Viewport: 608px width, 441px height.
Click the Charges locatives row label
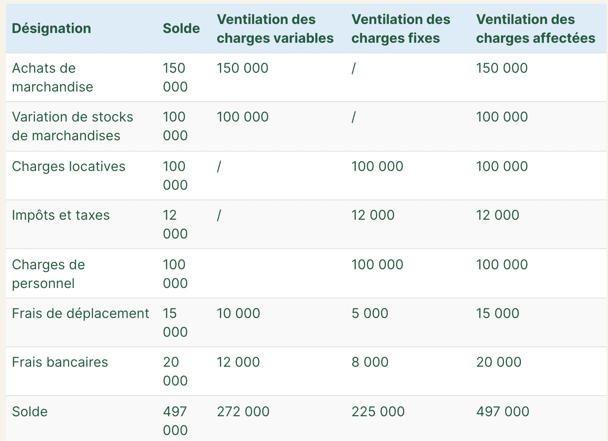tap(69, 166)
